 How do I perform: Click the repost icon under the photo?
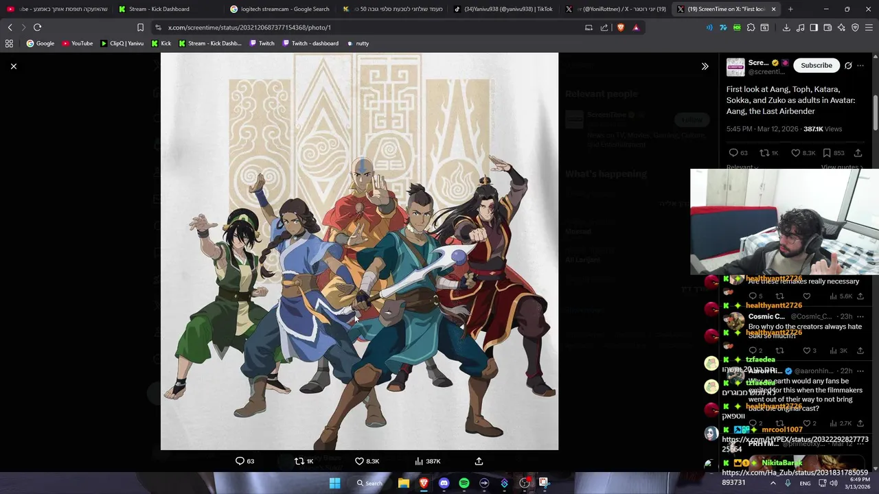[299, 461]
